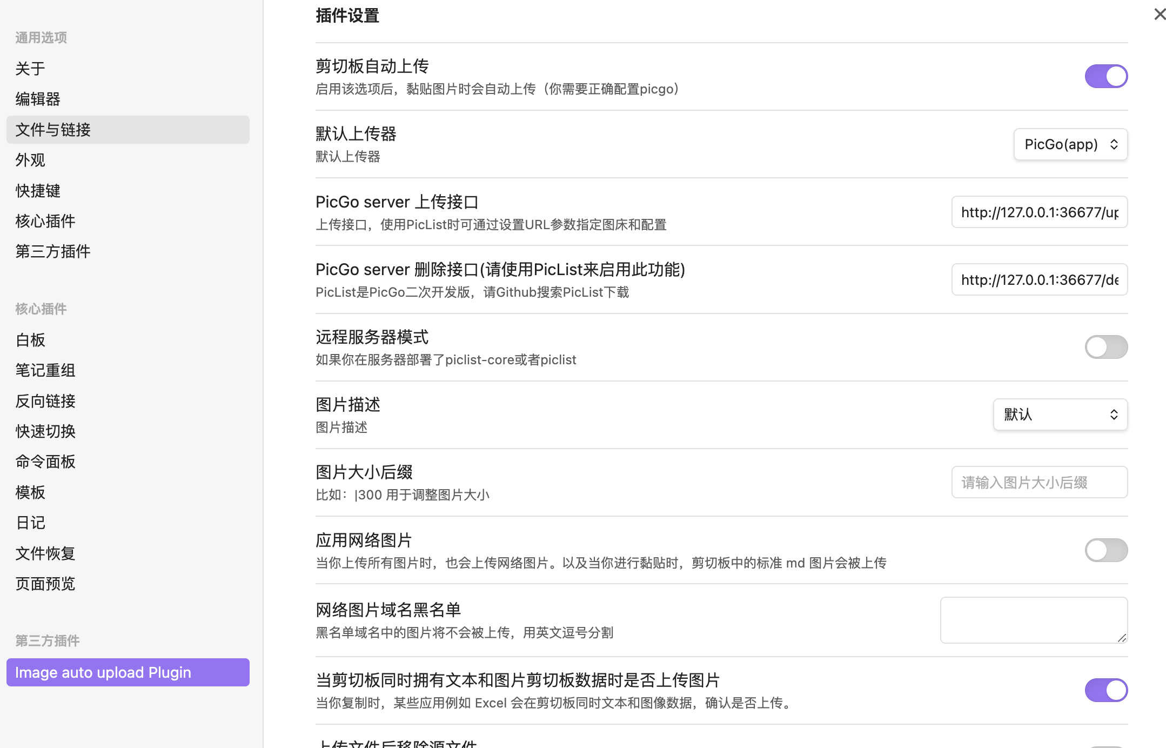The image size is (1166, 748).
Task: Toggle off clipboard text and image upload switch
Action: click(x=1105, y=690)
